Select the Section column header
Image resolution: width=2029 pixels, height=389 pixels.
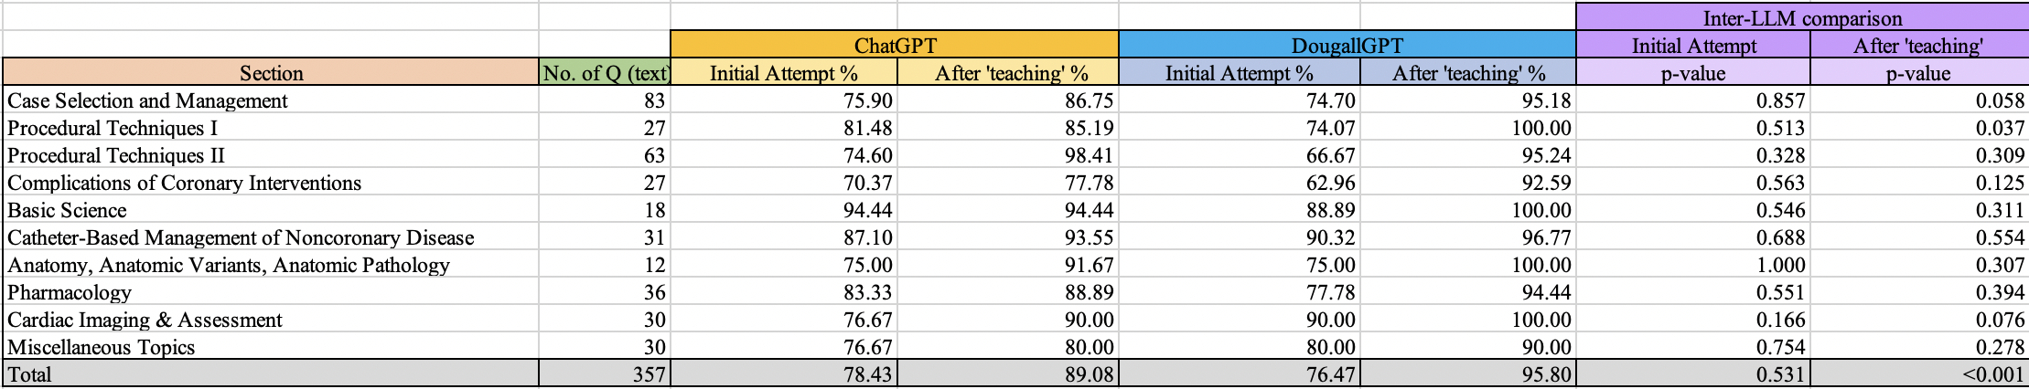(x=271, y=73)
